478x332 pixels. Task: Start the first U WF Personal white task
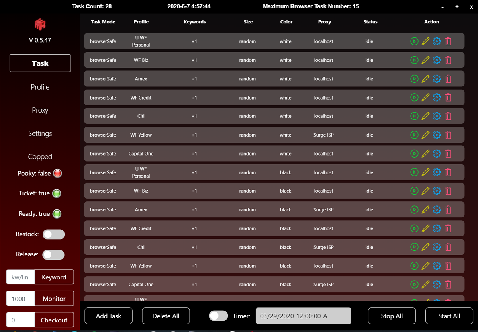[414, 41]
